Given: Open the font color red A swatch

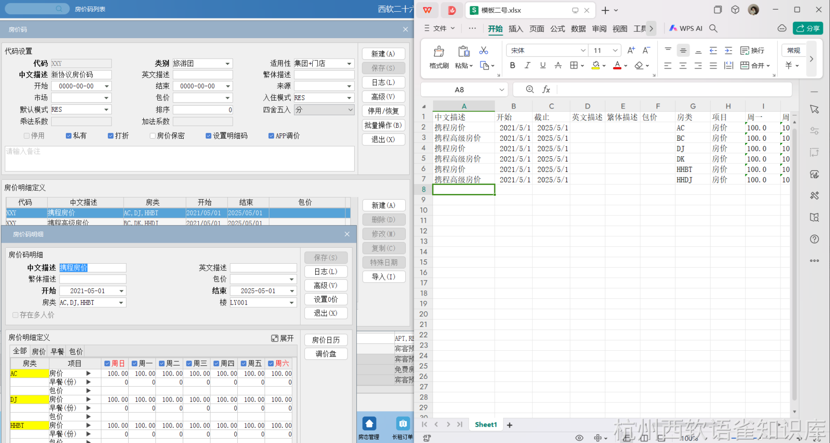Looking at the screenshot, I should pyautogui.click(x=617, y=65).
